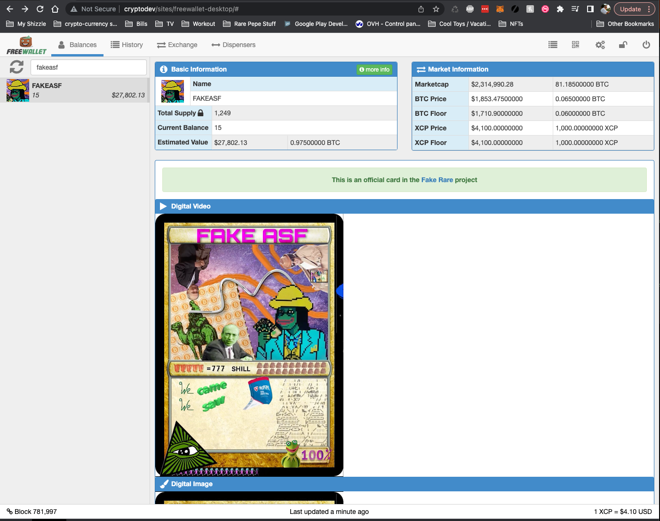The image size is (660, 521).
Task: Open the TV bookmark folder
Action: [165, 24]
